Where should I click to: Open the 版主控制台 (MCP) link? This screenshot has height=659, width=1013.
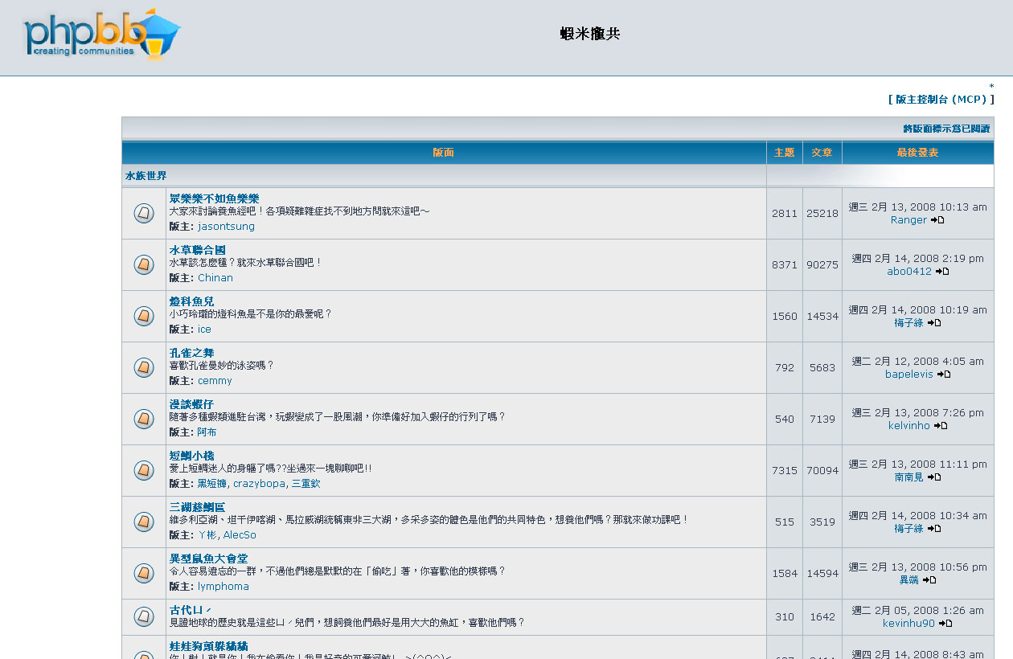(x=941, y=100)
